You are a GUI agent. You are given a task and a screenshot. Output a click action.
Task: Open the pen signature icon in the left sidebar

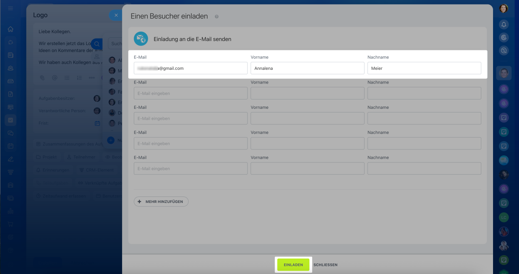click(11, 159)
